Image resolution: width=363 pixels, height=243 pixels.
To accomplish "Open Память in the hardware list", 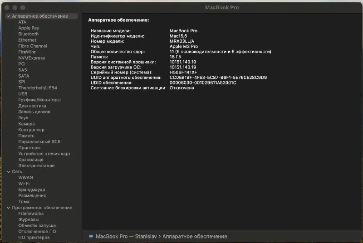I will coord(26,136).
